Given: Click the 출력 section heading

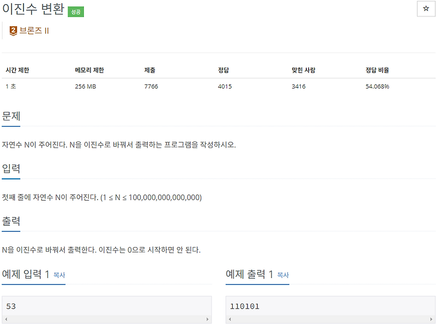Looking at the screenshot, I should click(x=11, y=221).
